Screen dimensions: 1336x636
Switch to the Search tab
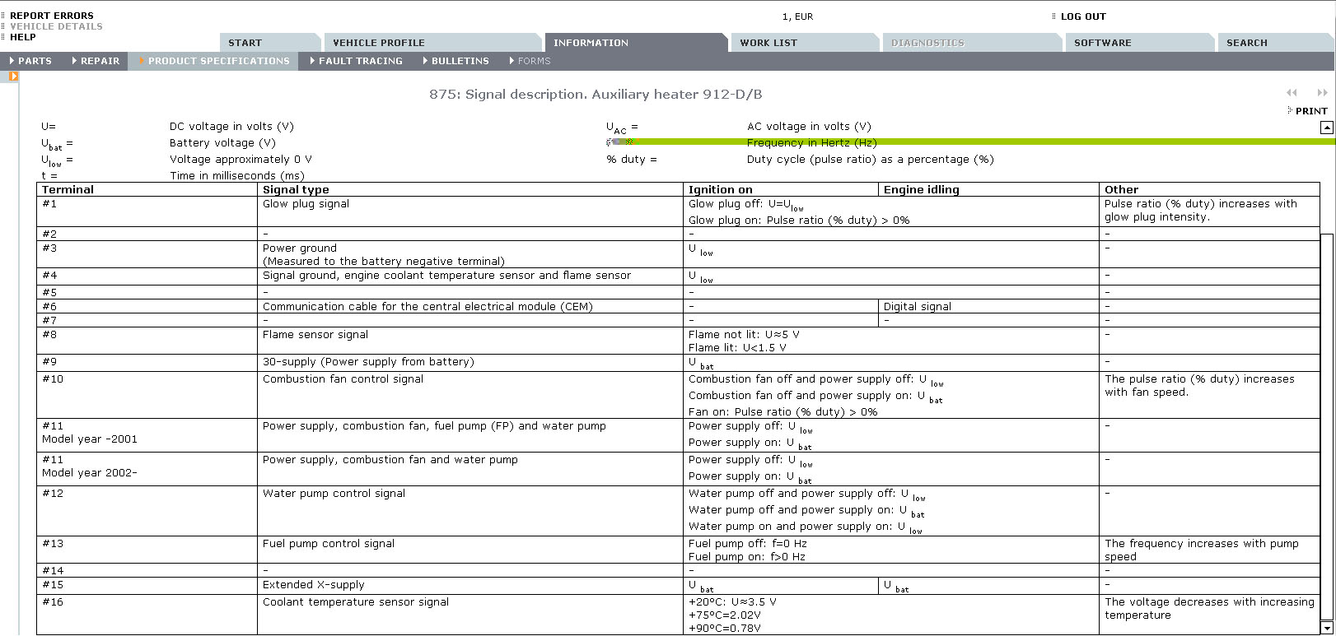(x=1246, y=43)
